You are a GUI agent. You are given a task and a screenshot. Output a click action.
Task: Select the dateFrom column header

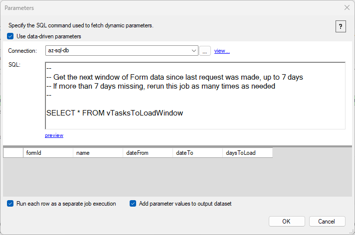[x=148, y=153]
